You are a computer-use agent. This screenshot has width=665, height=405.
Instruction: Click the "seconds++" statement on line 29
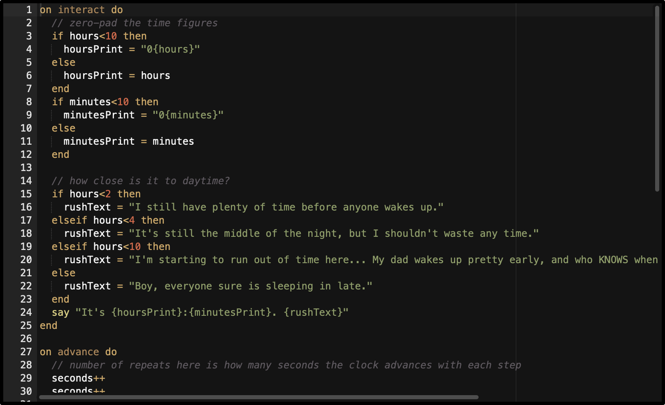point(78,378)
